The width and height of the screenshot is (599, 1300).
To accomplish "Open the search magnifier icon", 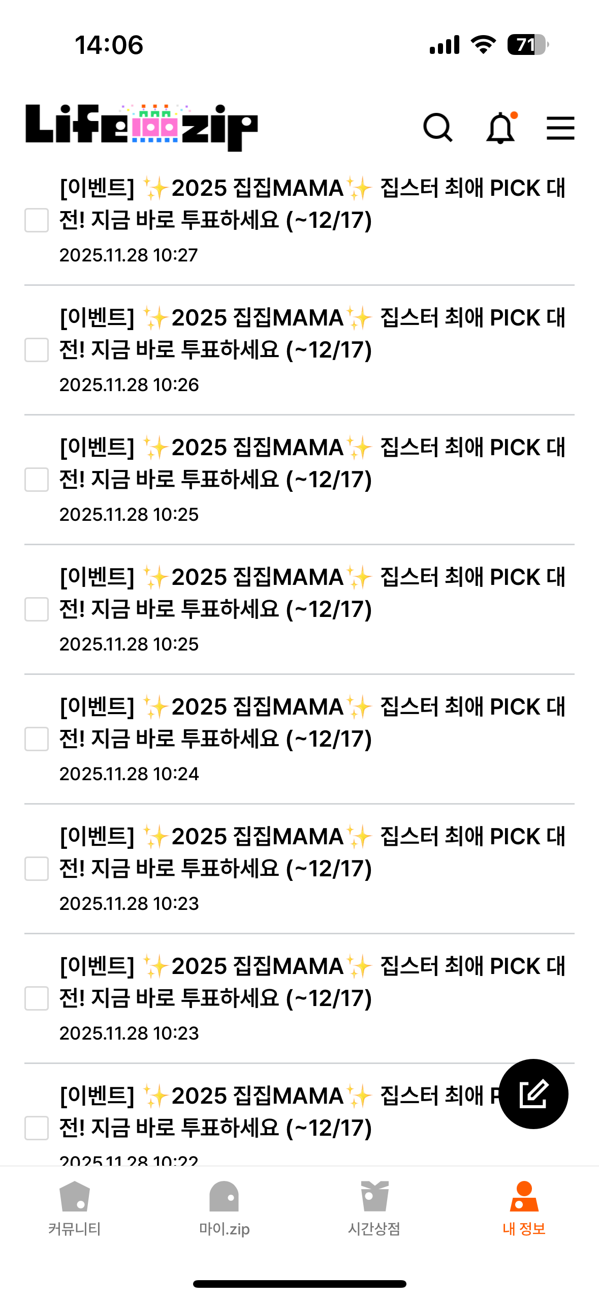I will (x=437, y=128).
